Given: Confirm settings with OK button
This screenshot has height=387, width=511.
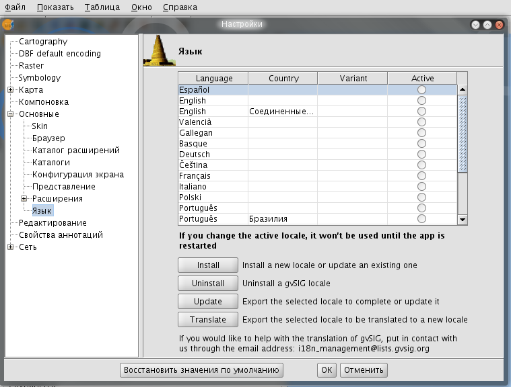Looking at the screenshot, I should pos(327,370).
